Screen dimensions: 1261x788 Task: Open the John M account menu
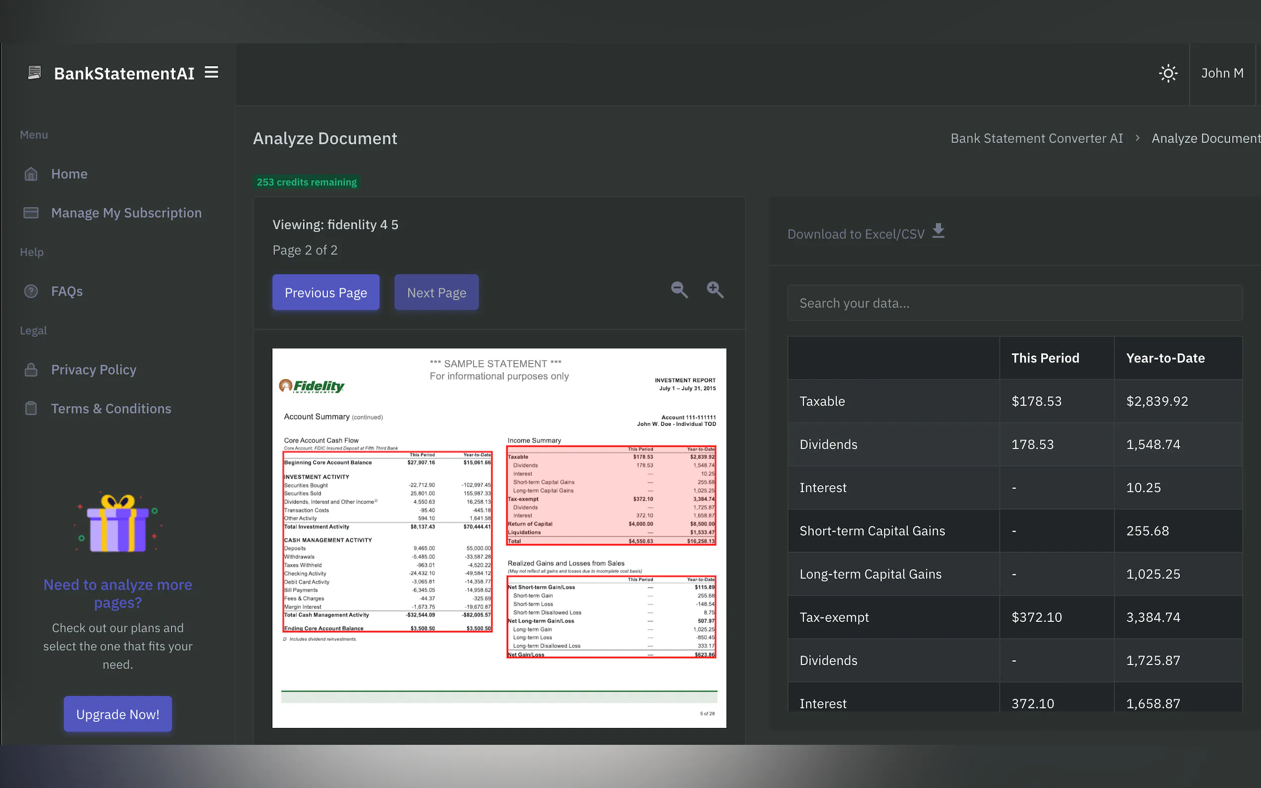(x=1222, y=73)
